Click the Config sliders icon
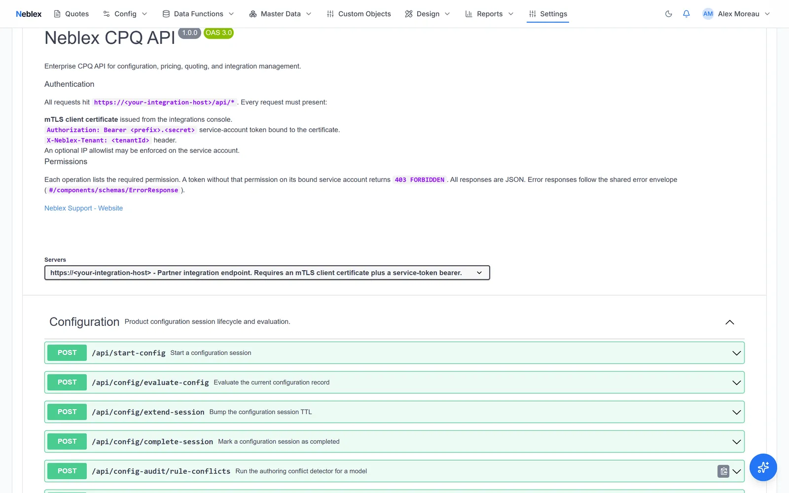This screenshot has width=789, height=493. 107,14
